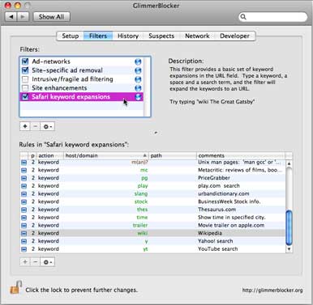313x305 pixels.
Task: Click the blue rule icon on the wiki row
Action: pyautogui.click(x=24, y=233)
